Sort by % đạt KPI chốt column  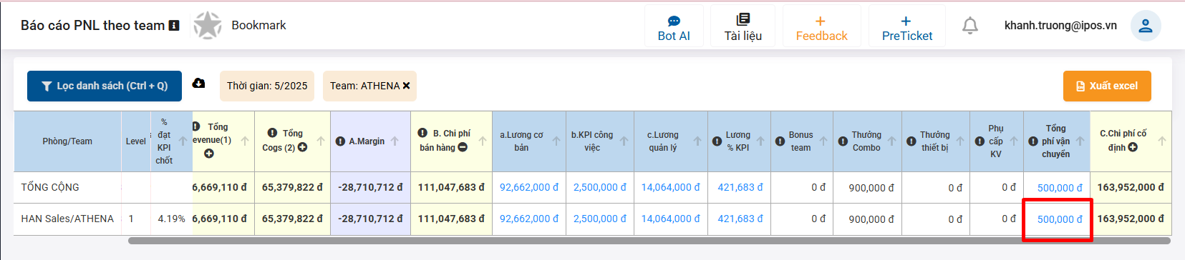click(x=183, y=141)
